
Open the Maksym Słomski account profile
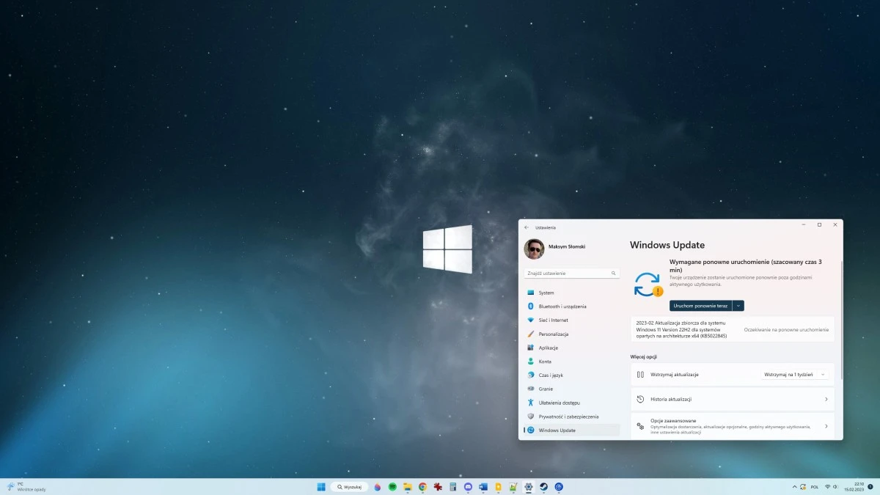tap(559, 247)
